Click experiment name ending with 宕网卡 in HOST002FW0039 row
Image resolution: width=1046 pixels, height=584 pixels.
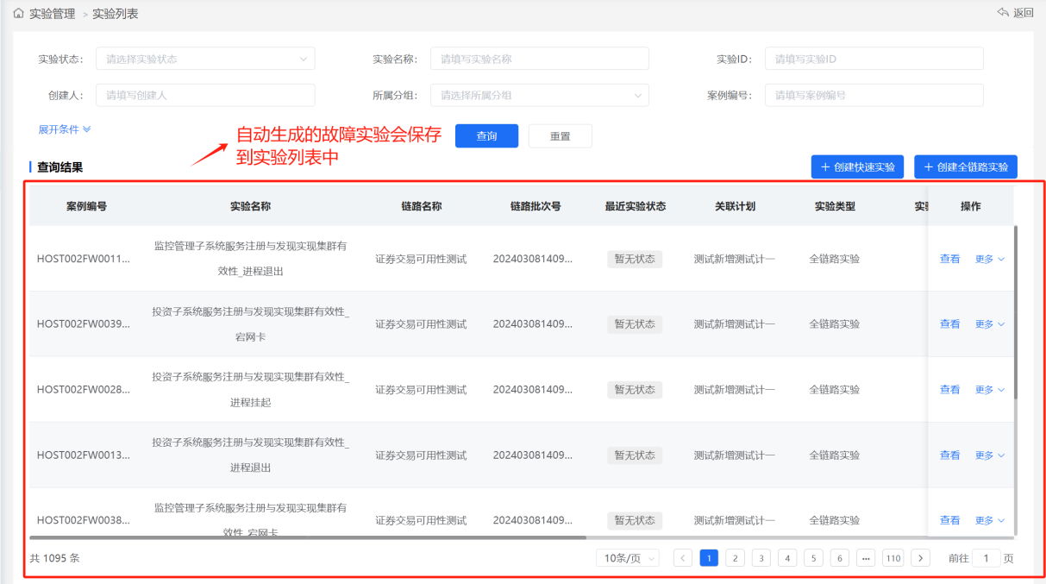point(250,324)
